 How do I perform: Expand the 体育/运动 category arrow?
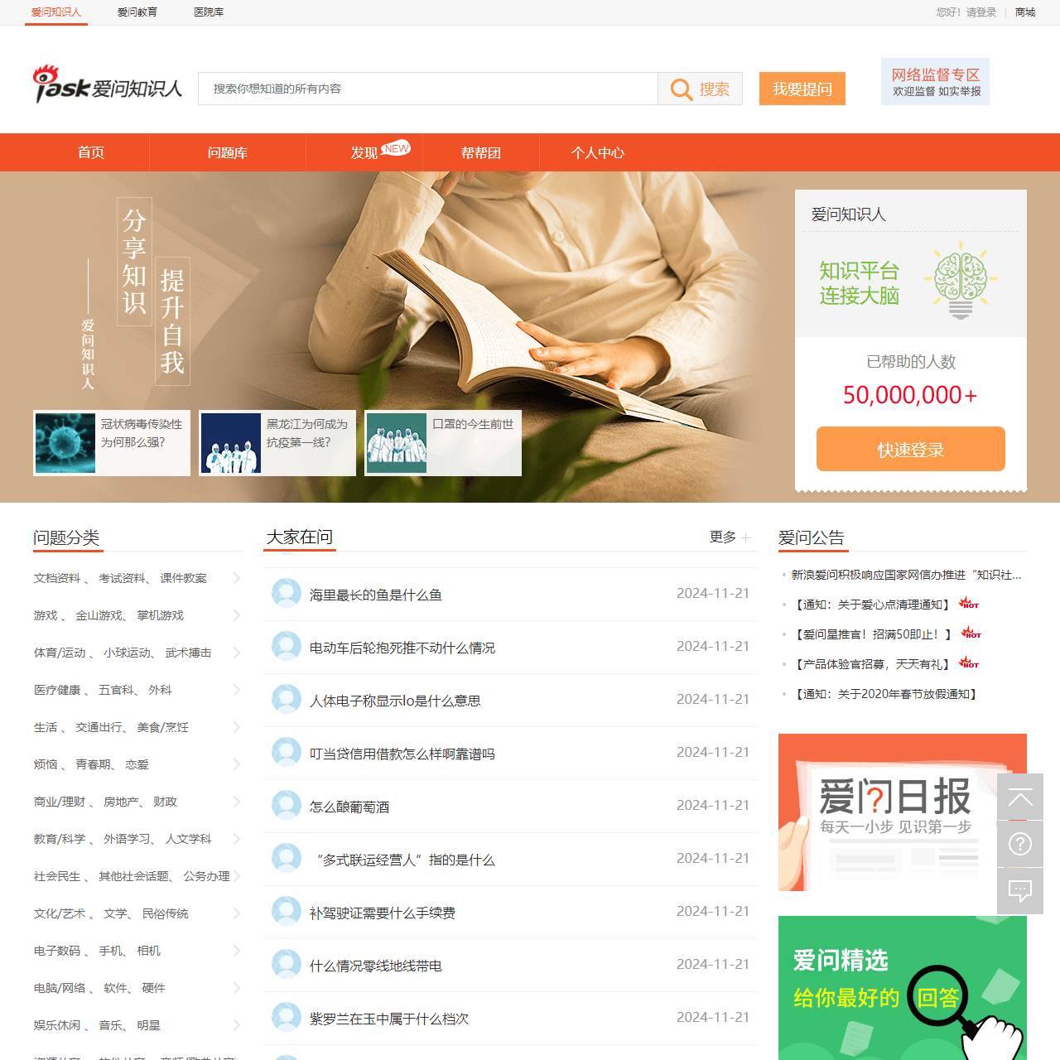click(237, 653)
